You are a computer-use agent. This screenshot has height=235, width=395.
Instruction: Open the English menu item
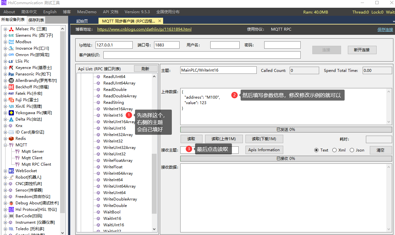(49, 12)
